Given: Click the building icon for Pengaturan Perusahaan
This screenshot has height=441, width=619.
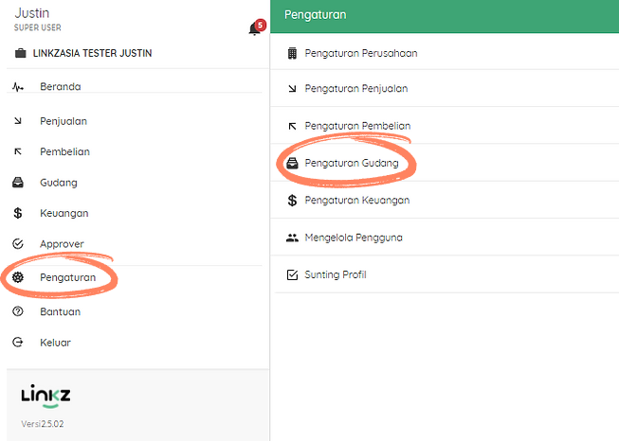Looking at the screenshot, I should (292, 53).
